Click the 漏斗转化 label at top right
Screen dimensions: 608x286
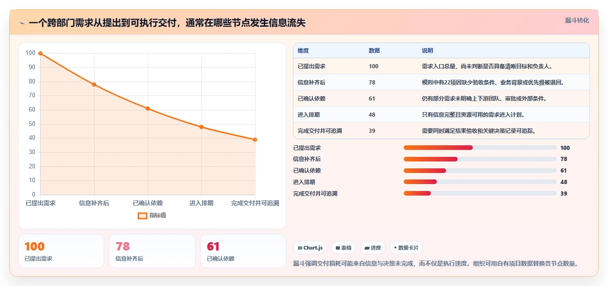[x=577, y=20]
